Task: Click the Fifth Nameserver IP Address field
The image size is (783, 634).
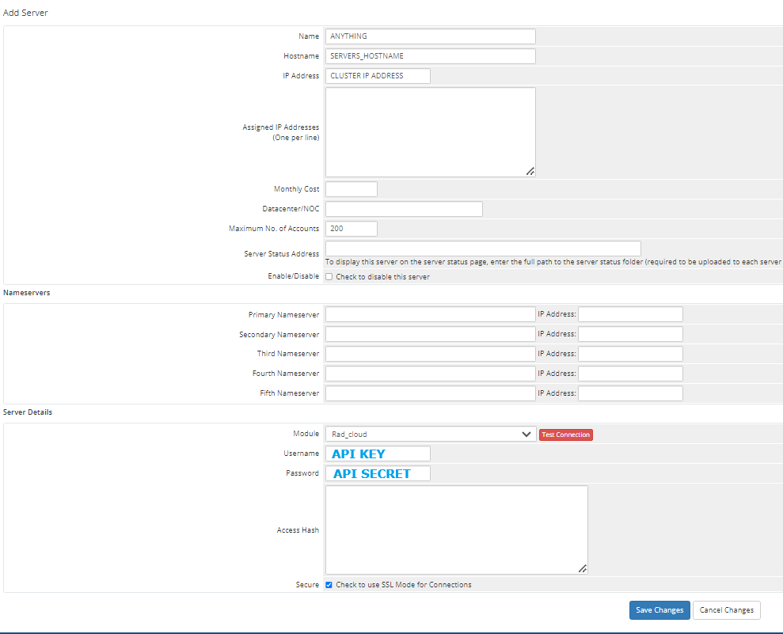Action: pos(630,393)
